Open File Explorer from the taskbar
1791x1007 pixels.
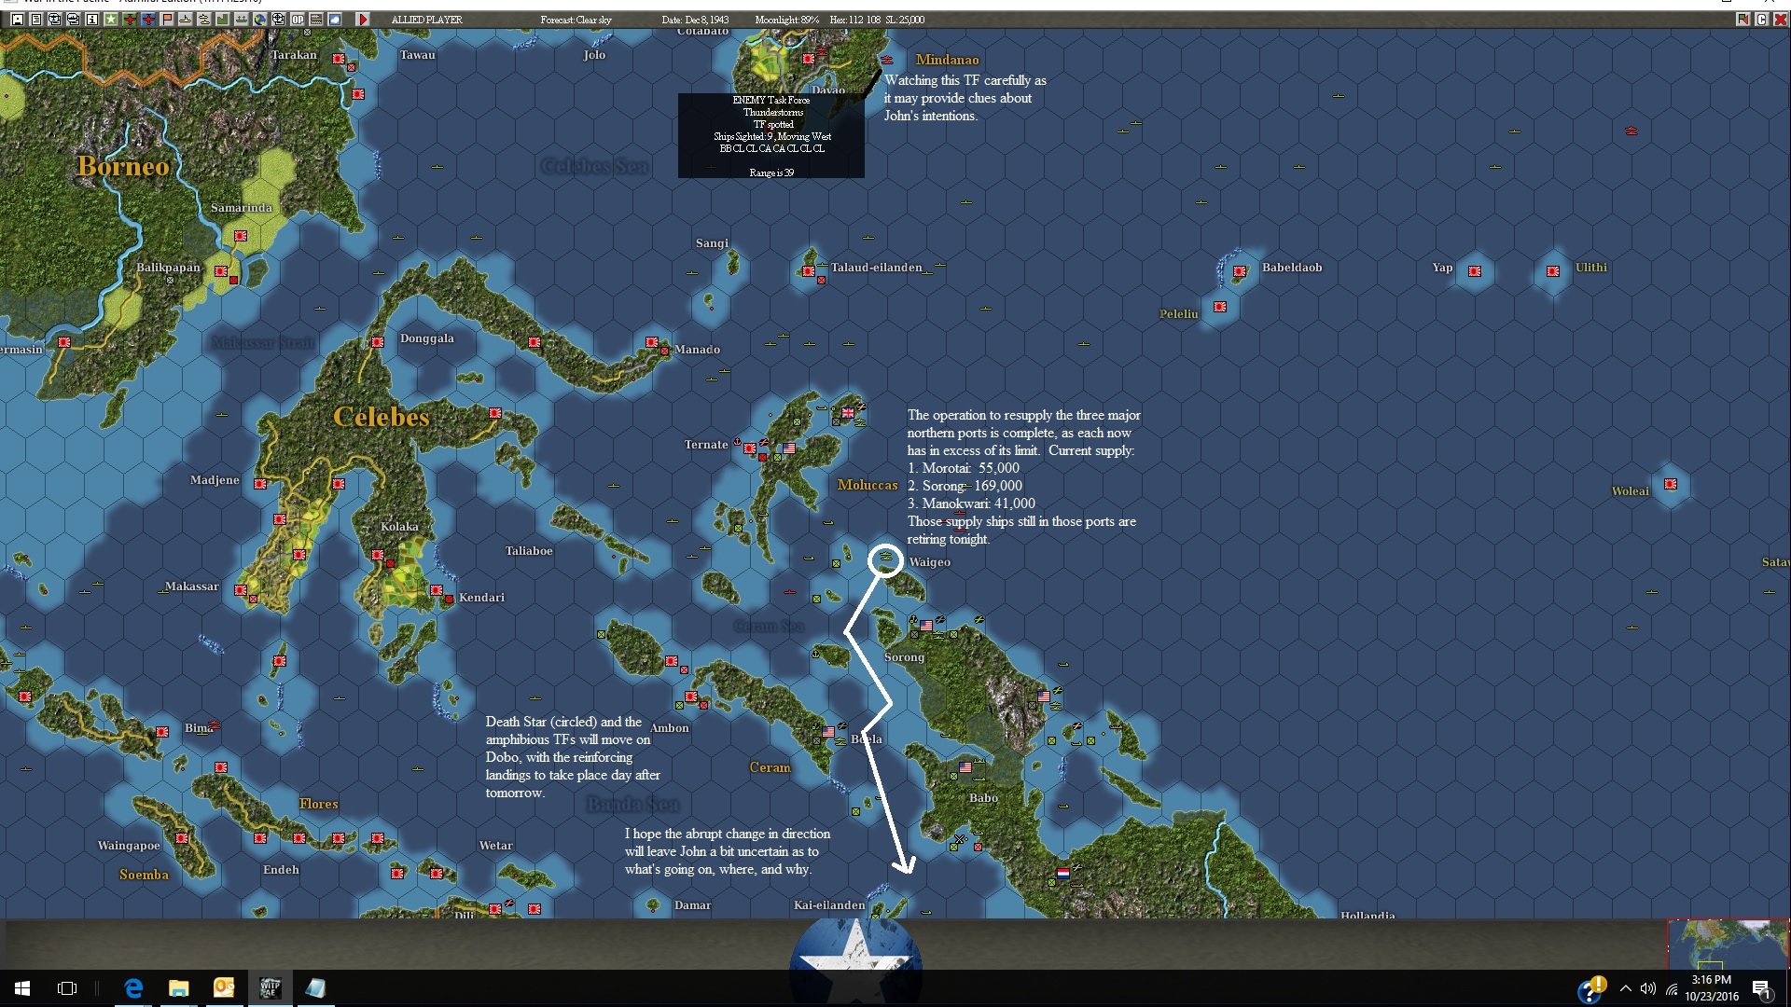pyautogui.click(x=178, y=988)
